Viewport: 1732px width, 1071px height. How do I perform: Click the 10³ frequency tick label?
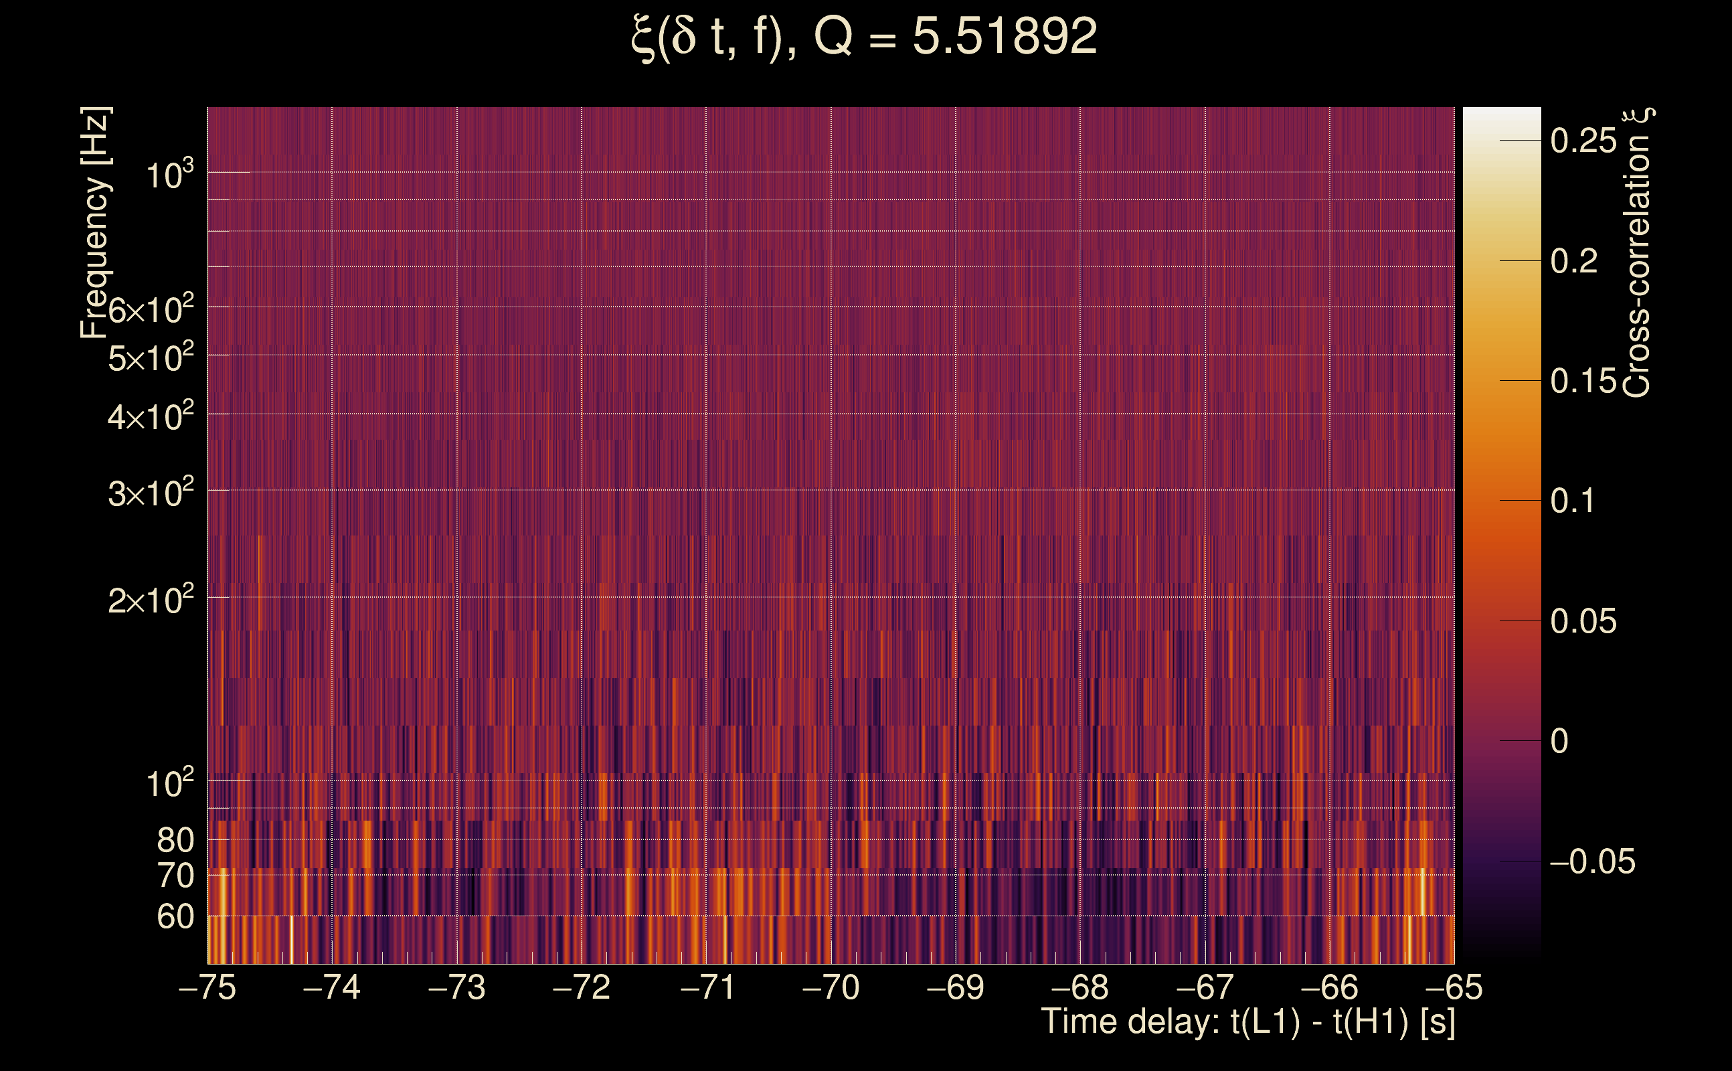pos(169,174)
